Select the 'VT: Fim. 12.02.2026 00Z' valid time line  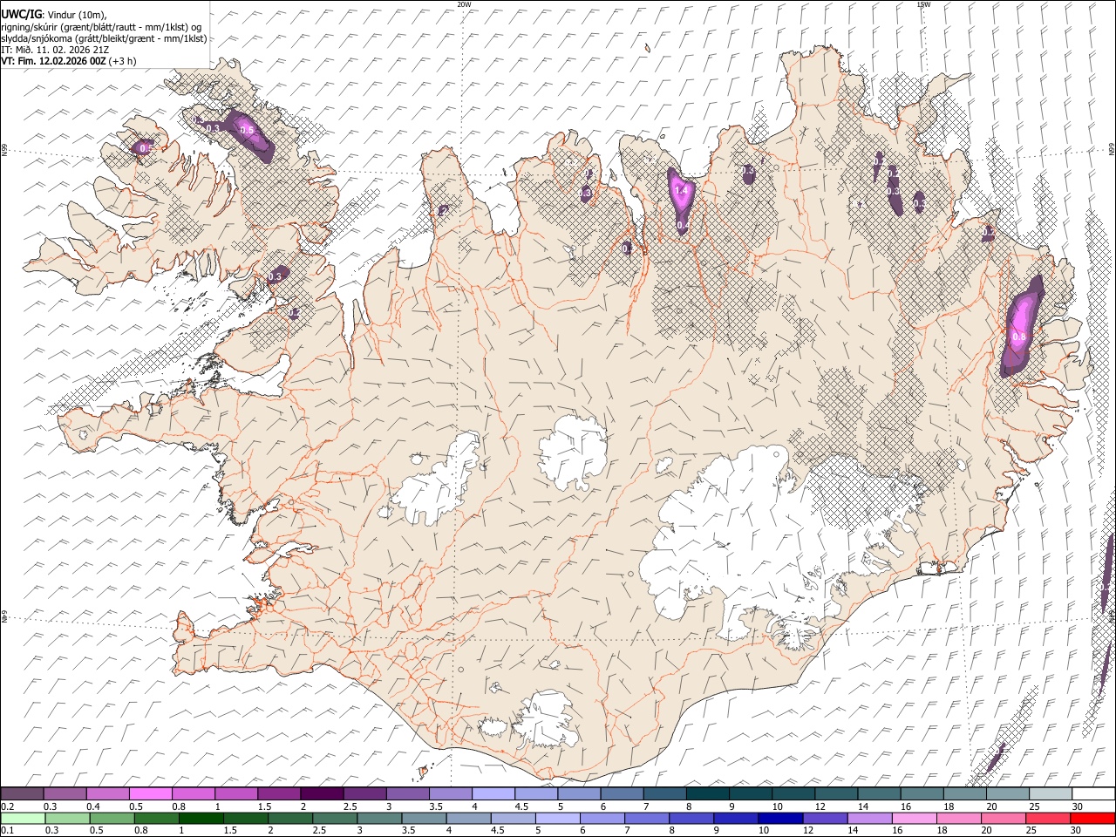point(53,61)
